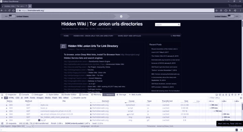Toggle the network details pane icon
This screenshot has height=132, width=243.
(x=241, y=98)
